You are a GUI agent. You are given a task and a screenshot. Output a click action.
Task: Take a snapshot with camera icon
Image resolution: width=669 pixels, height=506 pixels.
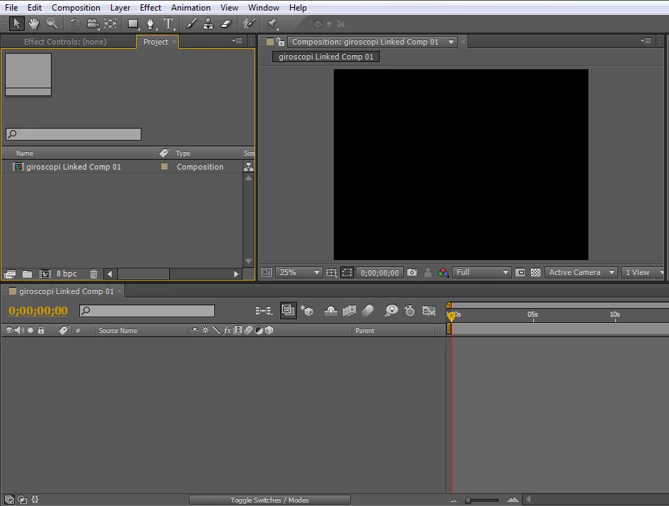pos(412,272)
